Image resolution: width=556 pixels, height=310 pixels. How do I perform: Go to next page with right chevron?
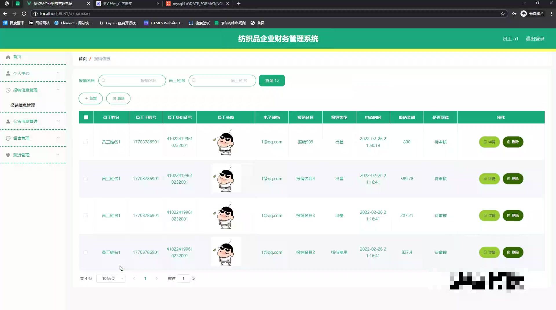tap(157, 278)
